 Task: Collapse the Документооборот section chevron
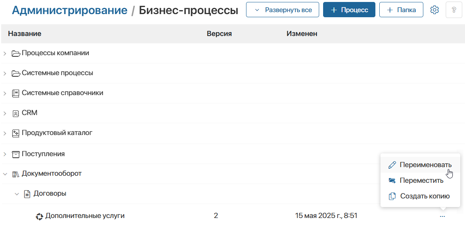click(x=5, y=174)
